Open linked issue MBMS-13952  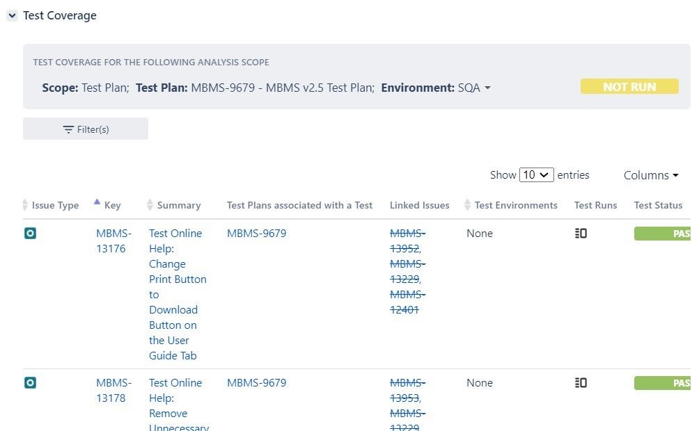coord(407,241)
